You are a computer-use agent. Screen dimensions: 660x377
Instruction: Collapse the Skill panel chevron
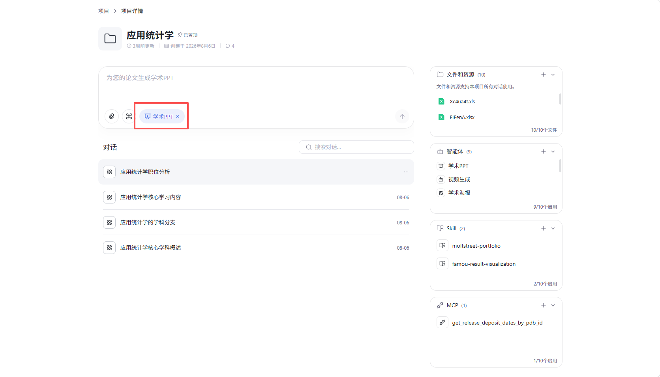(x=553, y=228)
